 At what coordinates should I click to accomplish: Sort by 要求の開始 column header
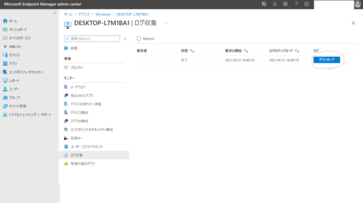pyautogui.click(x=237, y=51)
